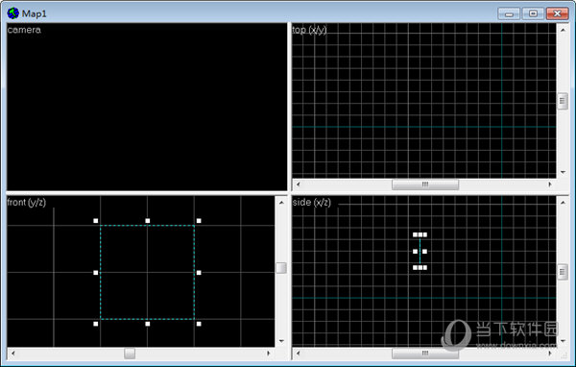
Task: Click the side view scroll up arrow
Action: tap(563, 203)
